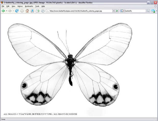Click the green Go button
Image resolution: width=158 pixels, height=121 pixels.
tap(117, 11)
